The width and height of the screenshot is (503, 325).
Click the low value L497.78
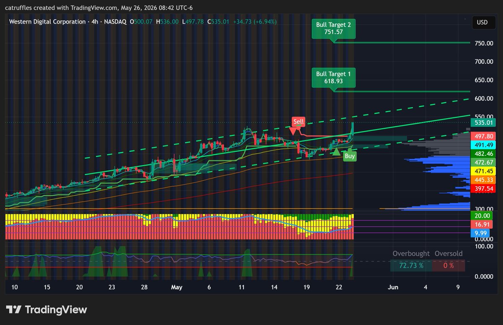[193, 22]
